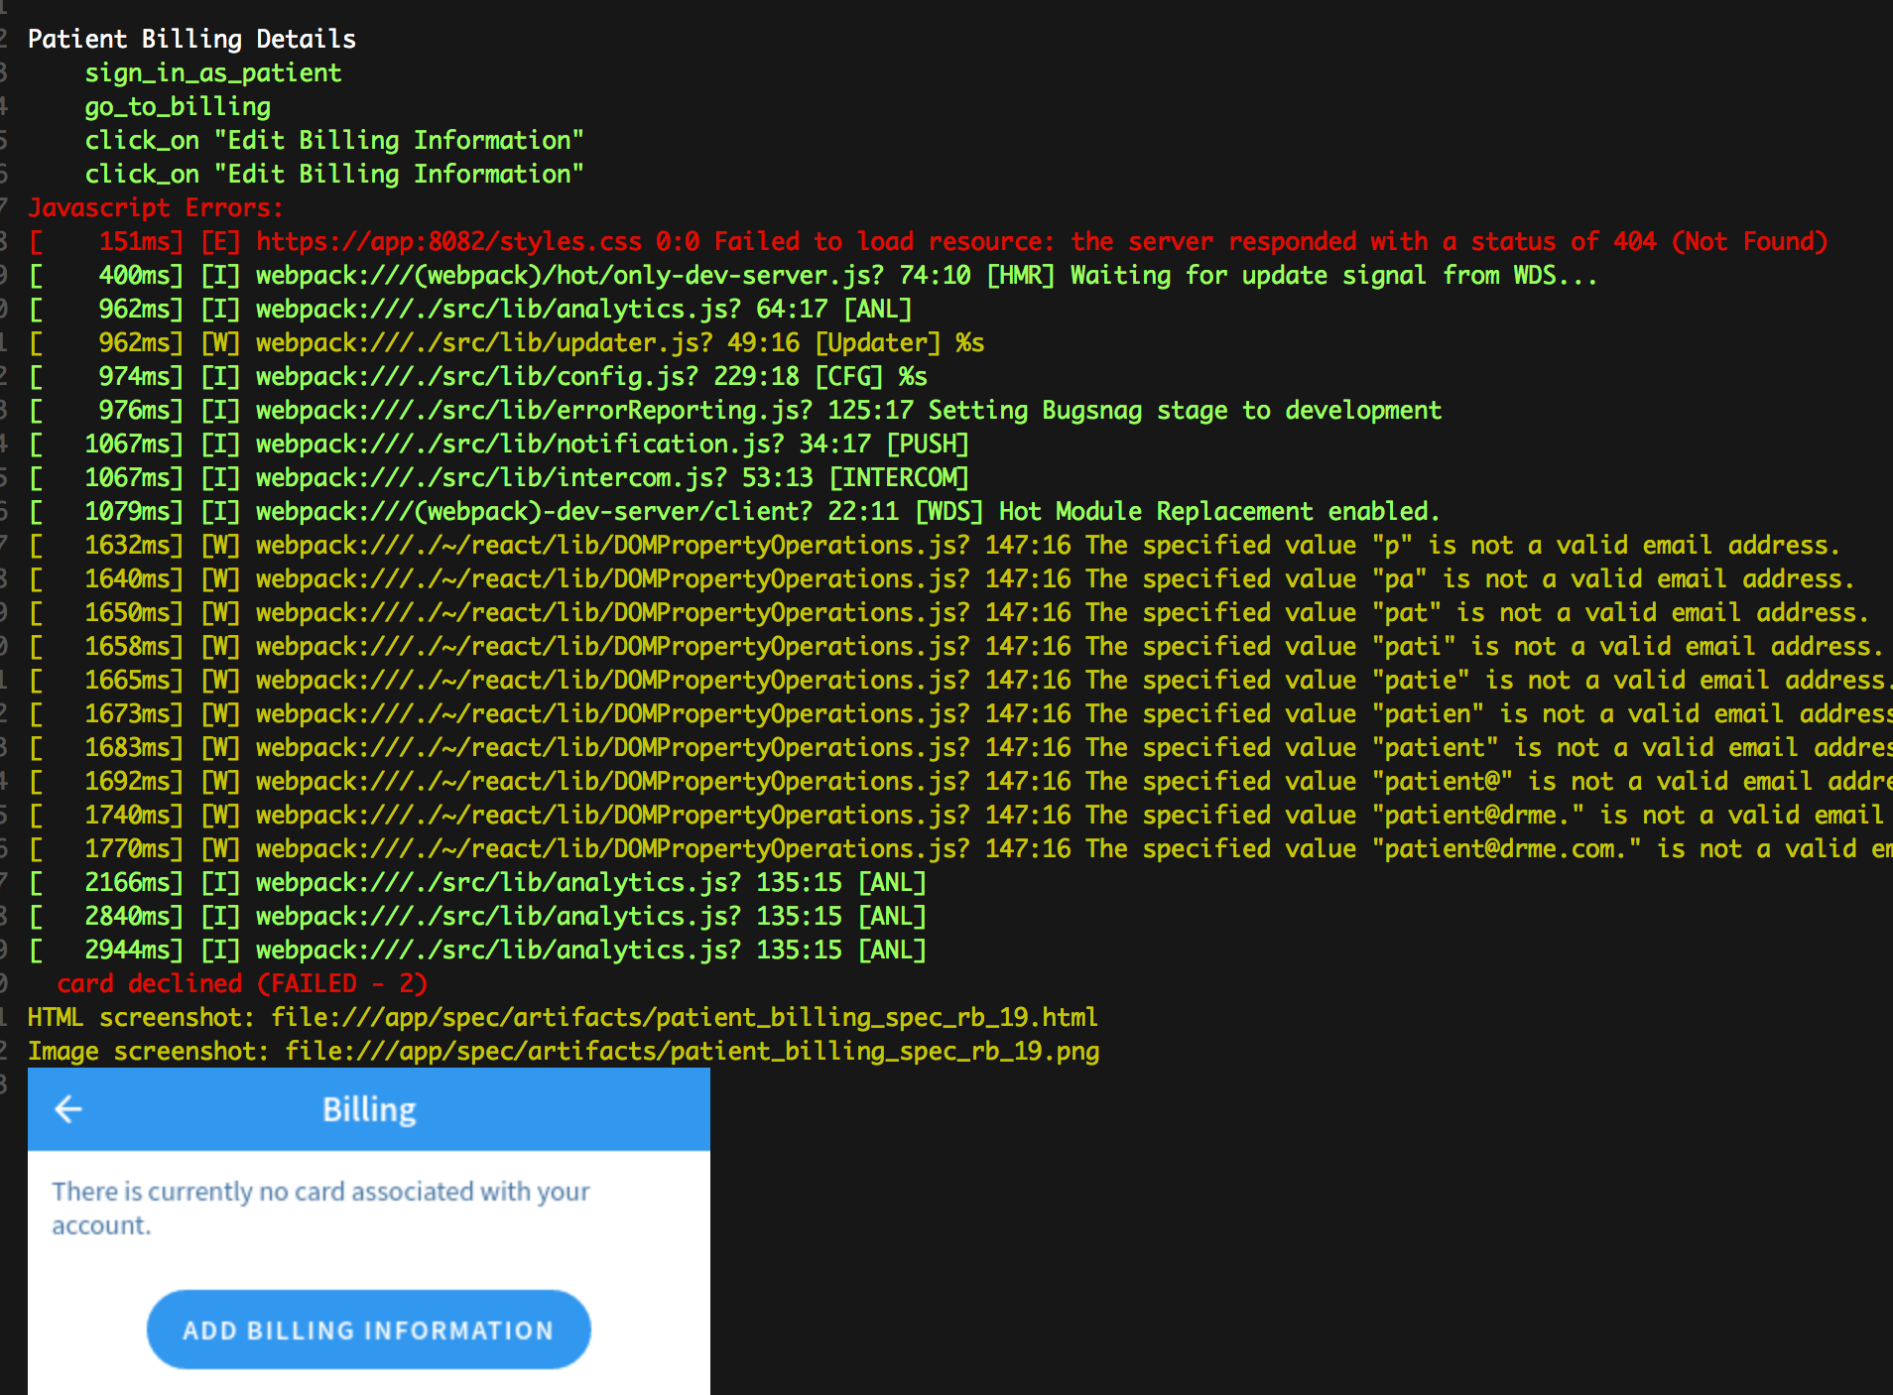The height and width of the screenshot is (1395, 1893).
Task: Click the updater.js [Updater] warning line
Action: (506, 342)
